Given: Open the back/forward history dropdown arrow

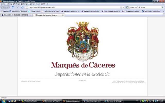Looking at the screenshot, I should 9,7.
